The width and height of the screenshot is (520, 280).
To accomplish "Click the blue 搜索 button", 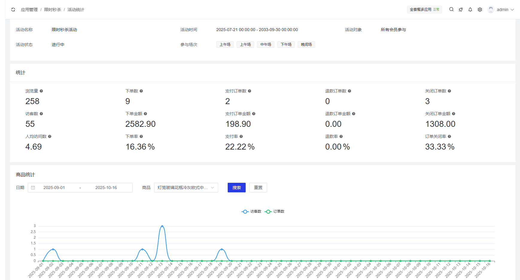I will [236, 188].
